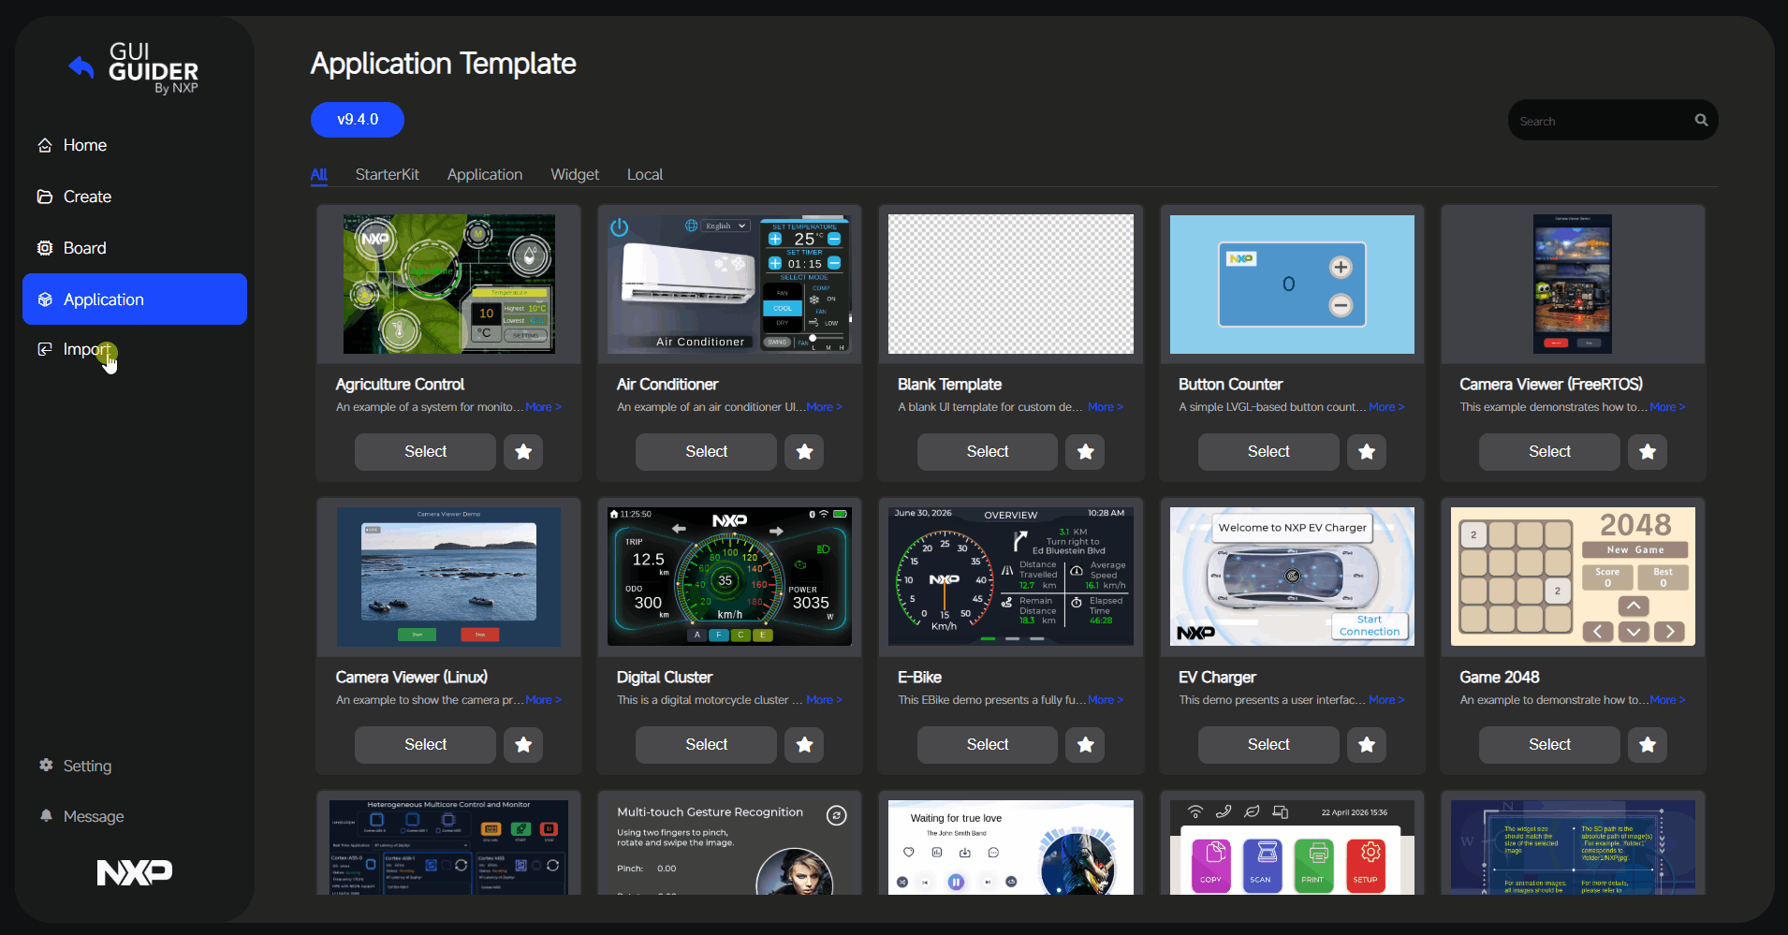Favorite the Button Counter template
The height and width of the screenshot is (935, 1788).
[x=1367, y=452]
